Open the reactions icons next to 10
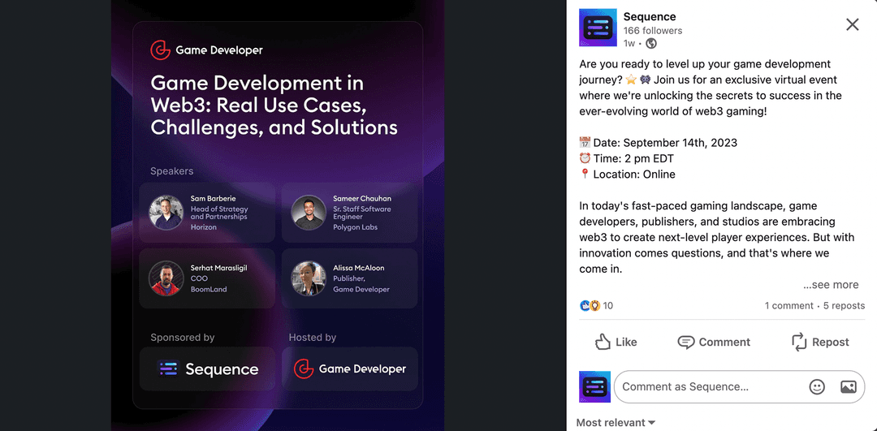Screen dimensions: 877x431 [590, 306]
